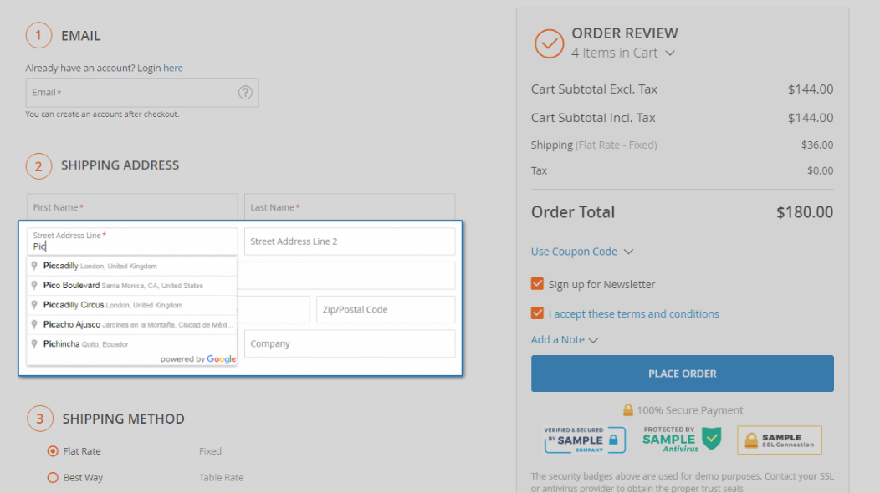Click the Sample Antivirus protection badge
This screenshot has height=493, width=880.
pos(682,440)
